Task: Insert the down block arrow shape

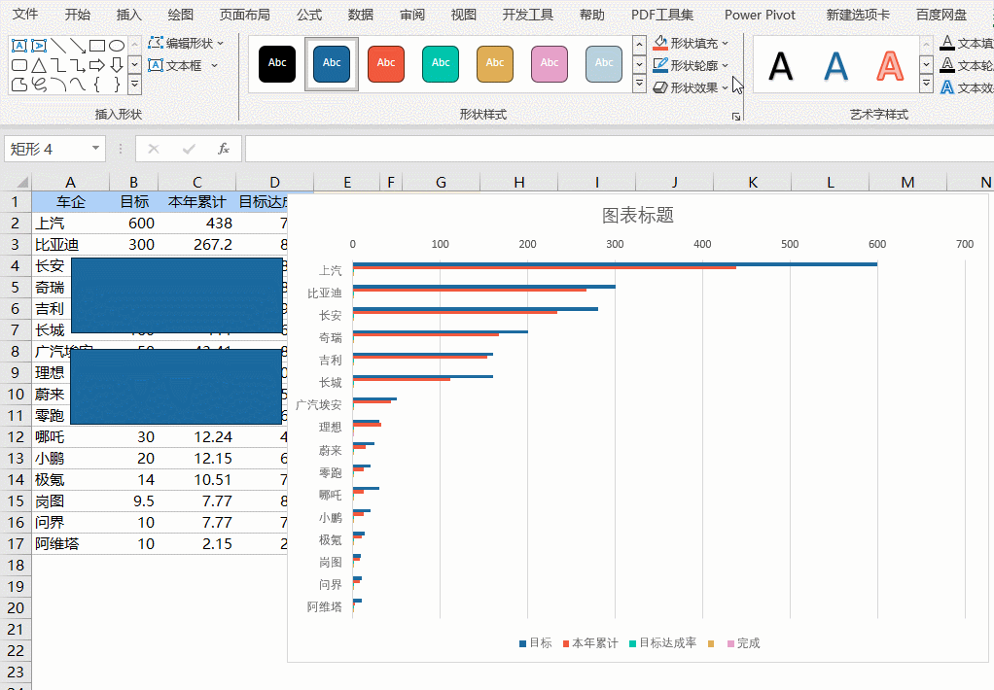Action: [x=117, y=65]
